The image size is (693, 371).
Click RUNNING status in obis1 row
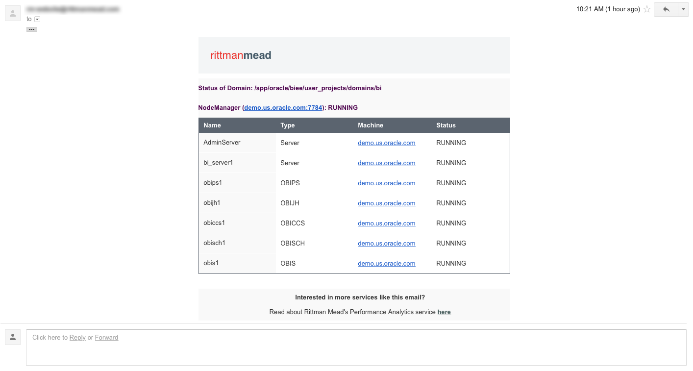(x=451, y=264)
